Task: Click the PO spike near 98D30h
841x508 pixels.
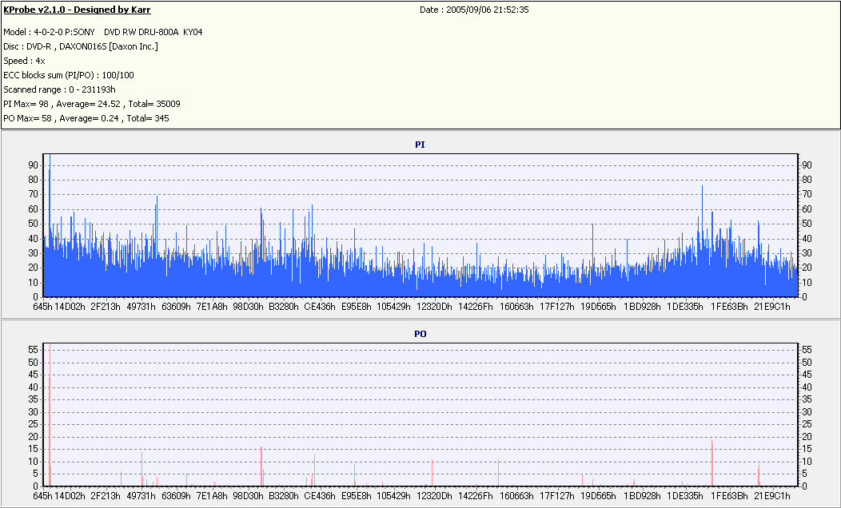Action: click(x=261, y=466)
